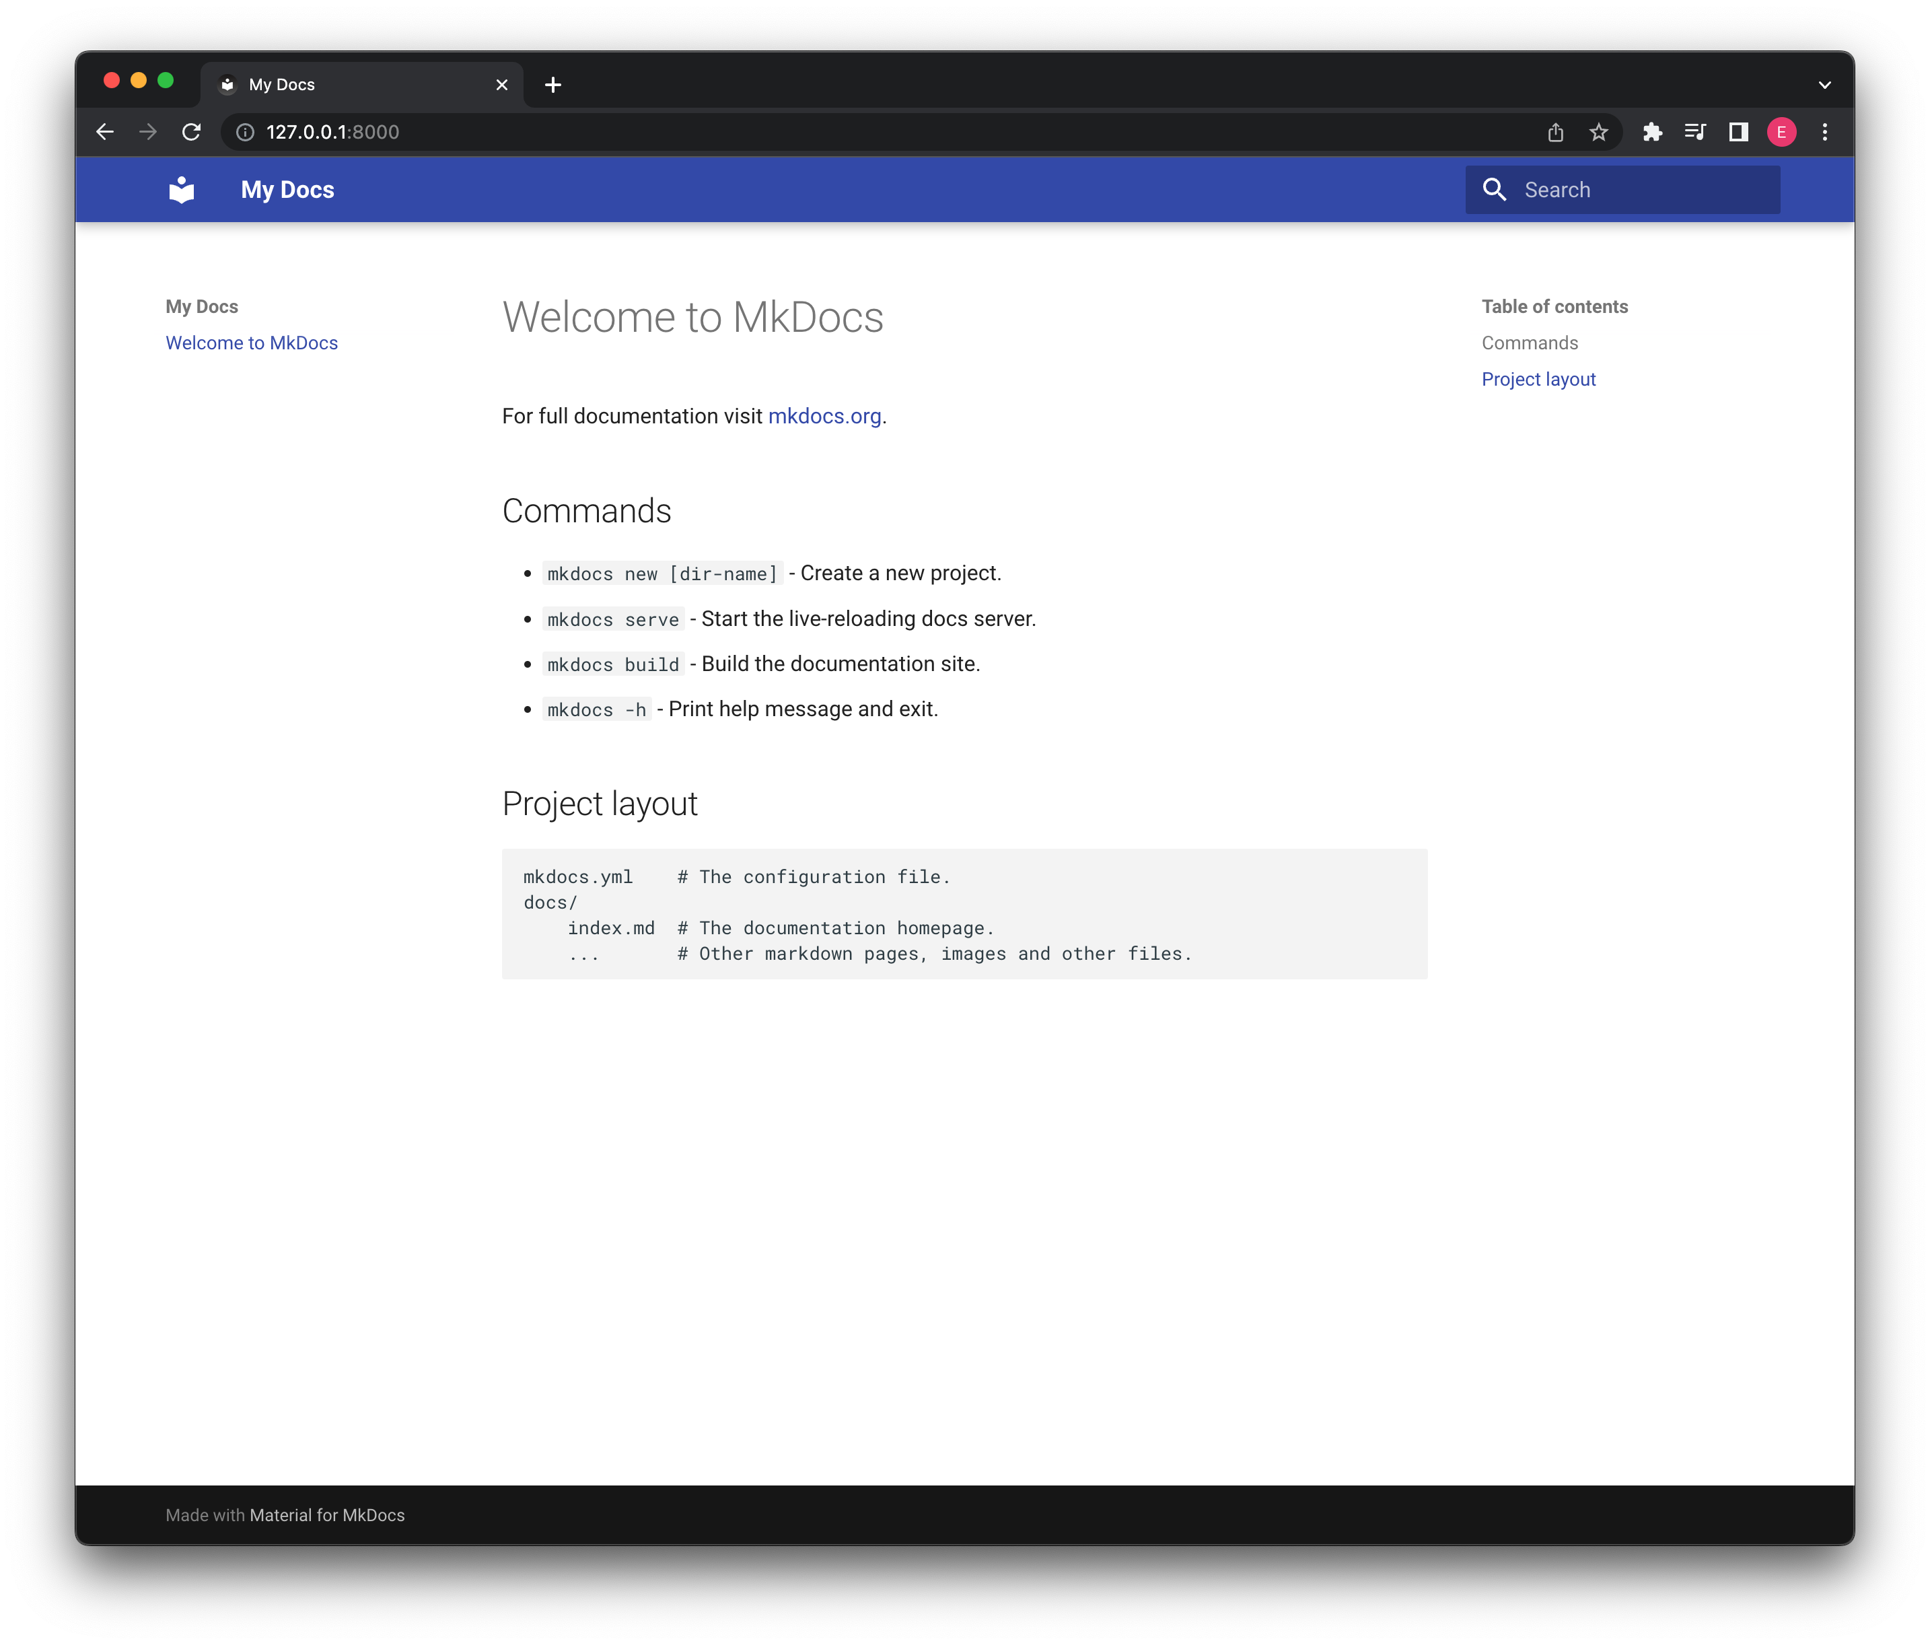The width and height of the screenshot is (1930, 1645).
Task: Select the Welcome to MkDocs nav link
Action: click(x=251, y=343)
